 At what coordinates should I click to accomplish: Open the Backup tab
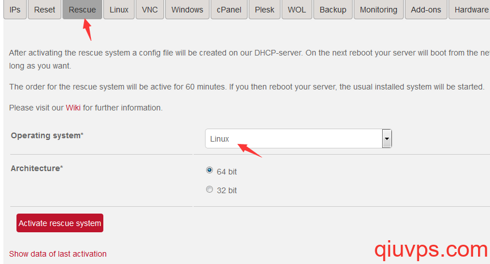pyautogui.click(x=333, y=10)
